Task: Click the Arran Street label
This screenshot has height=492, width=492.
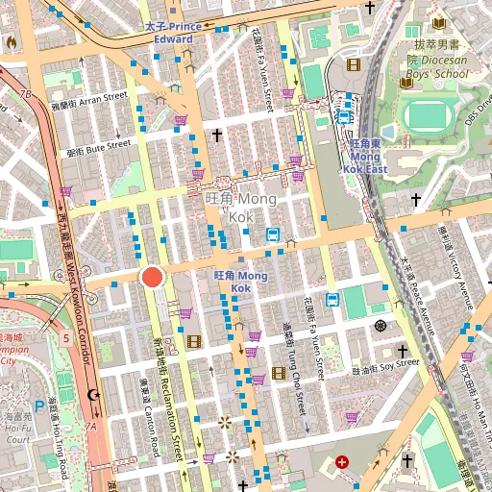Action: click(89, 101)
